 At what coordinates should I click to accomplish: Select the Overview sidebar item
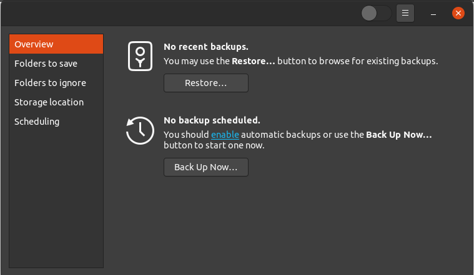pos(56,44)
